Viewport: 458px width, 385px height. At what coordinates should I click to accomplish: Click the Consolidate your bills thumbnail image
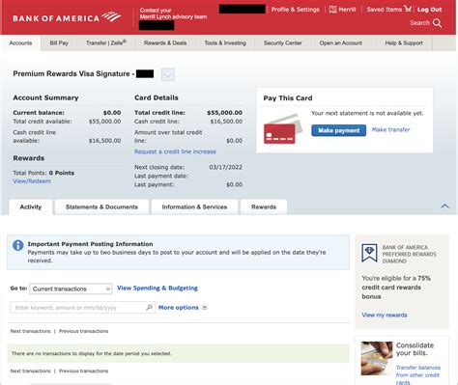pos(377,358)
